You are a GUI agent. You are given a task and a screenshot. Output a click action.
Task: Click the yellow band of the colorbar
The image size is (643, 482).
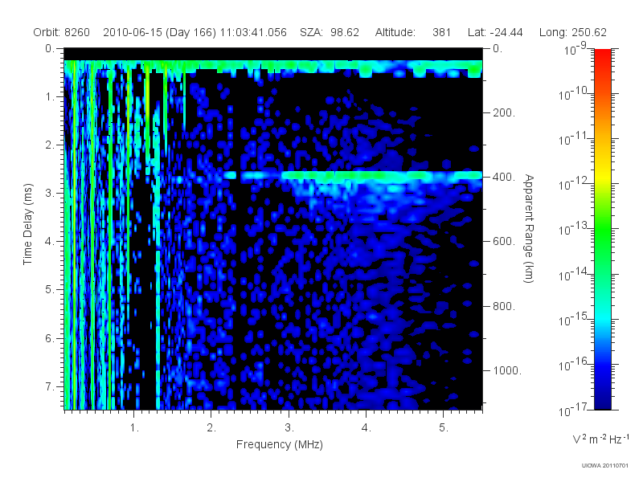[603, 176]
